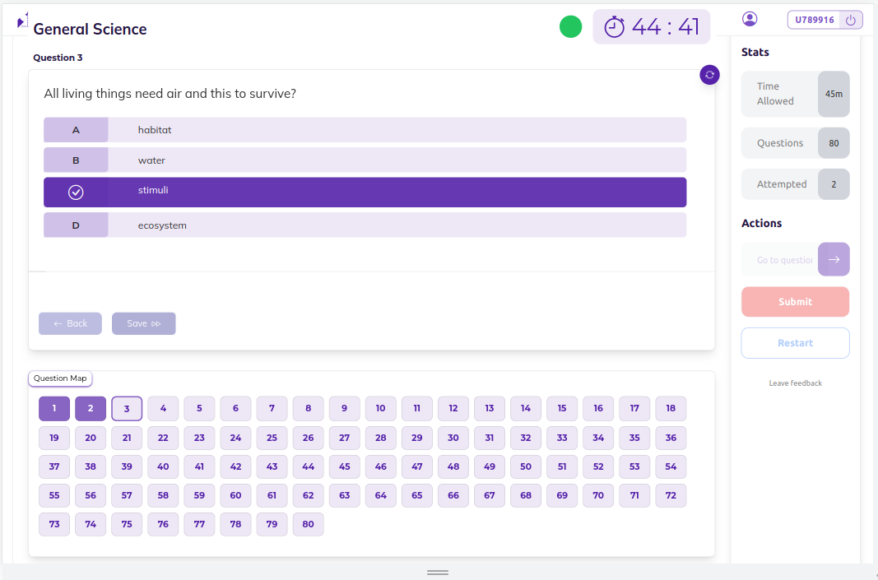
Task: Focus the Go to question input field
Action: [782, 260]
